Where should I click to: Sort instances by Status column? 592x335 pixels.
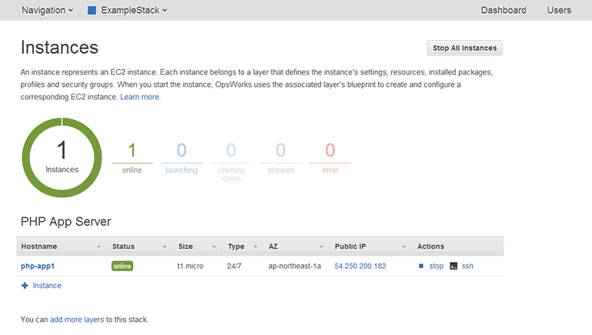tap(139, 247)
